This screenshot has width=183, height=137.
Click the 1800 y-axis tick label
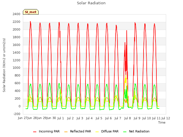pos(17,37)
